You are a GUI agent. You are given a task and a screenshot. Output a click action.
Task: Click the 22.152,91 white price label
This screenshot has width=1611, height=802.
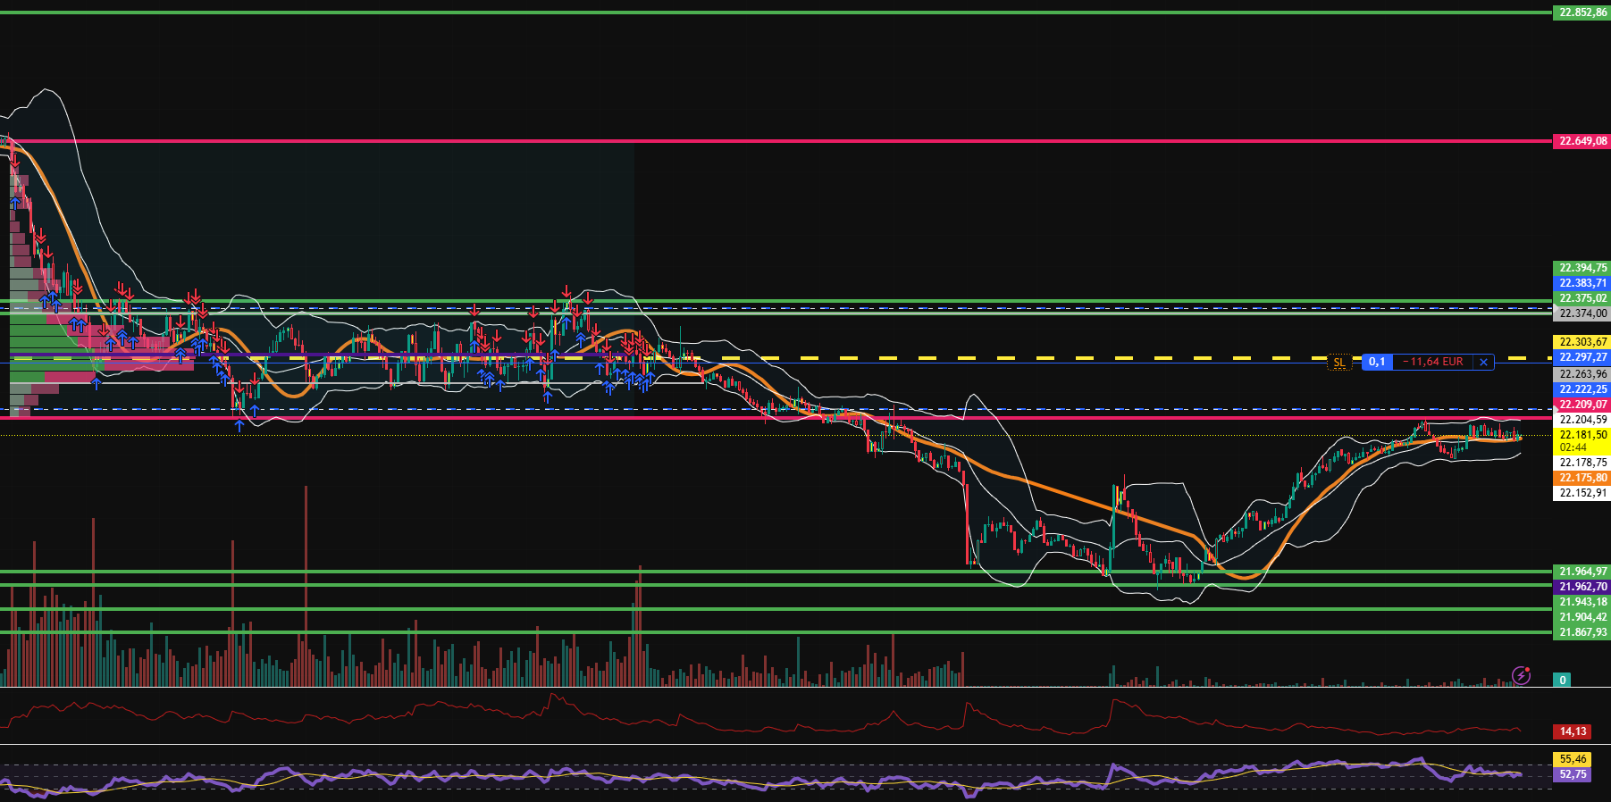coord(1582,493)
